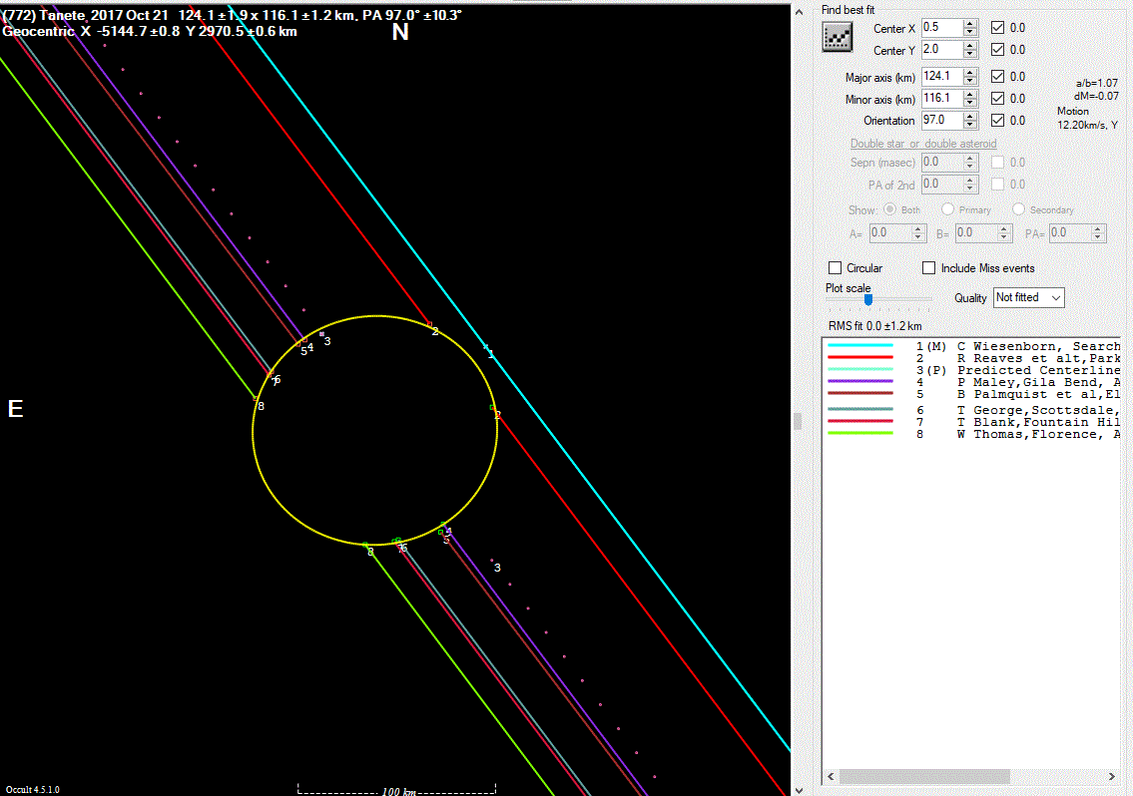The width and height of the screenshot is (1133, 796).
Task: Toggle the Major axis fit checkbox
Action: [x=998, y=76]
